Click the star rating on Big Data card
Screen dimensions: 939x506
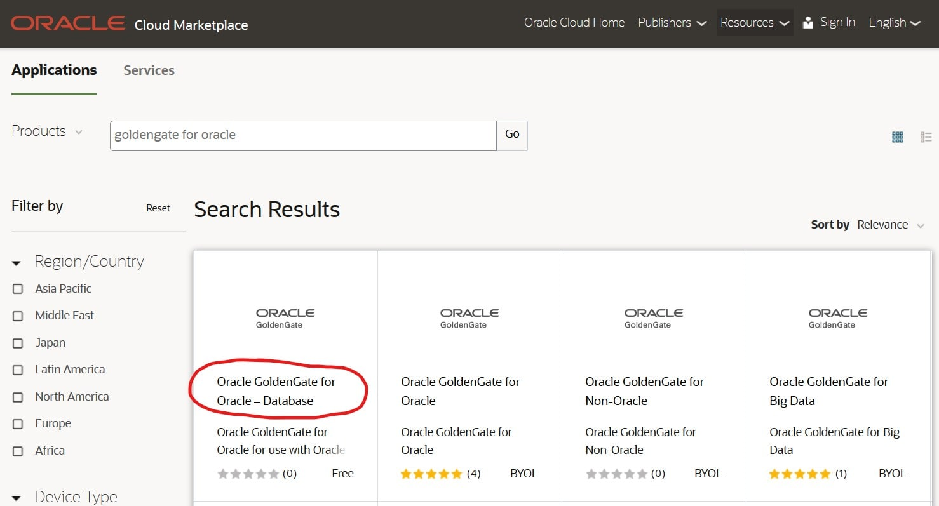[800, 474]
